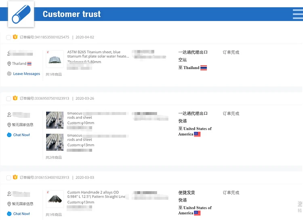This screenshot has height=223, width=303.
Task: Click Chat Now link in the 2020-03-03 order
Action: tap(21, 214)
